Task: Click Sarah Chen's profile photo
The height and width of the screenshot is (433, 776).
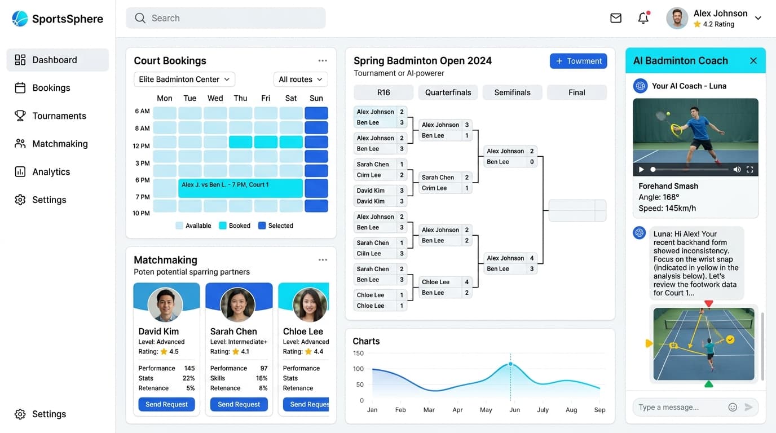Action: [237, 305]
